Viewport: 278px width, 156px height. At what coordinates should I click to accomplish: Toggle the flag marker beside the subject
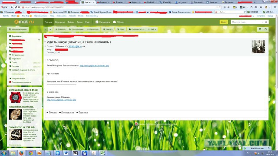tap(45, 42)
